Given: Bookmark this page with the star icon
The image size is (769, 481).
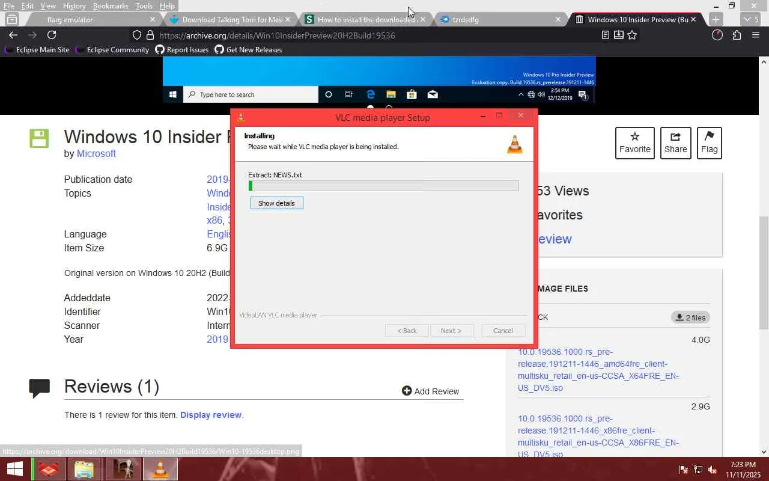Looking at the screenshot, I should click(x=632, y=35).
